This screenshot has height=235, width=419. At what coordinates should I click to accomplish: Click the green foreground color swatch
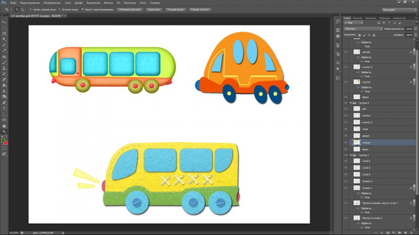click(x=3, y=140)
